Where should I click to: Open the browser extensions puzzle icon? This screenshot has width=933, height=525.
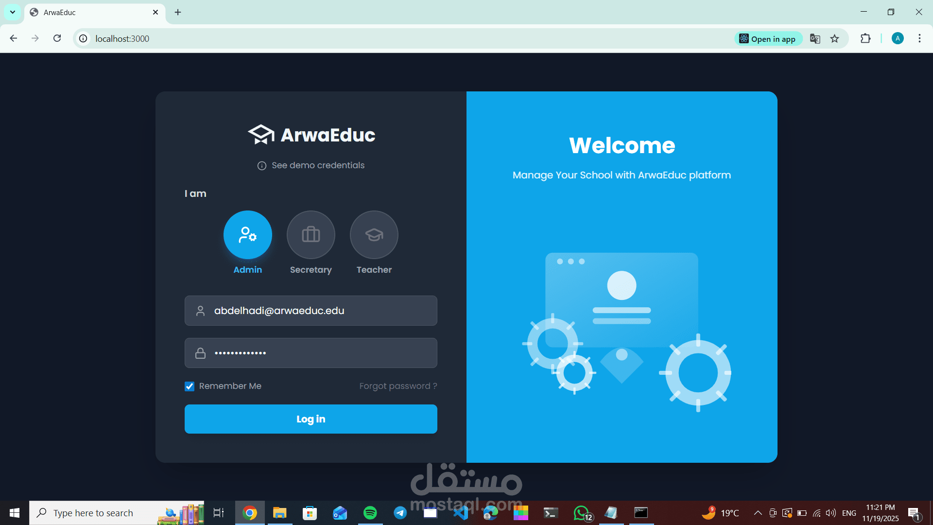pos(865,38)
